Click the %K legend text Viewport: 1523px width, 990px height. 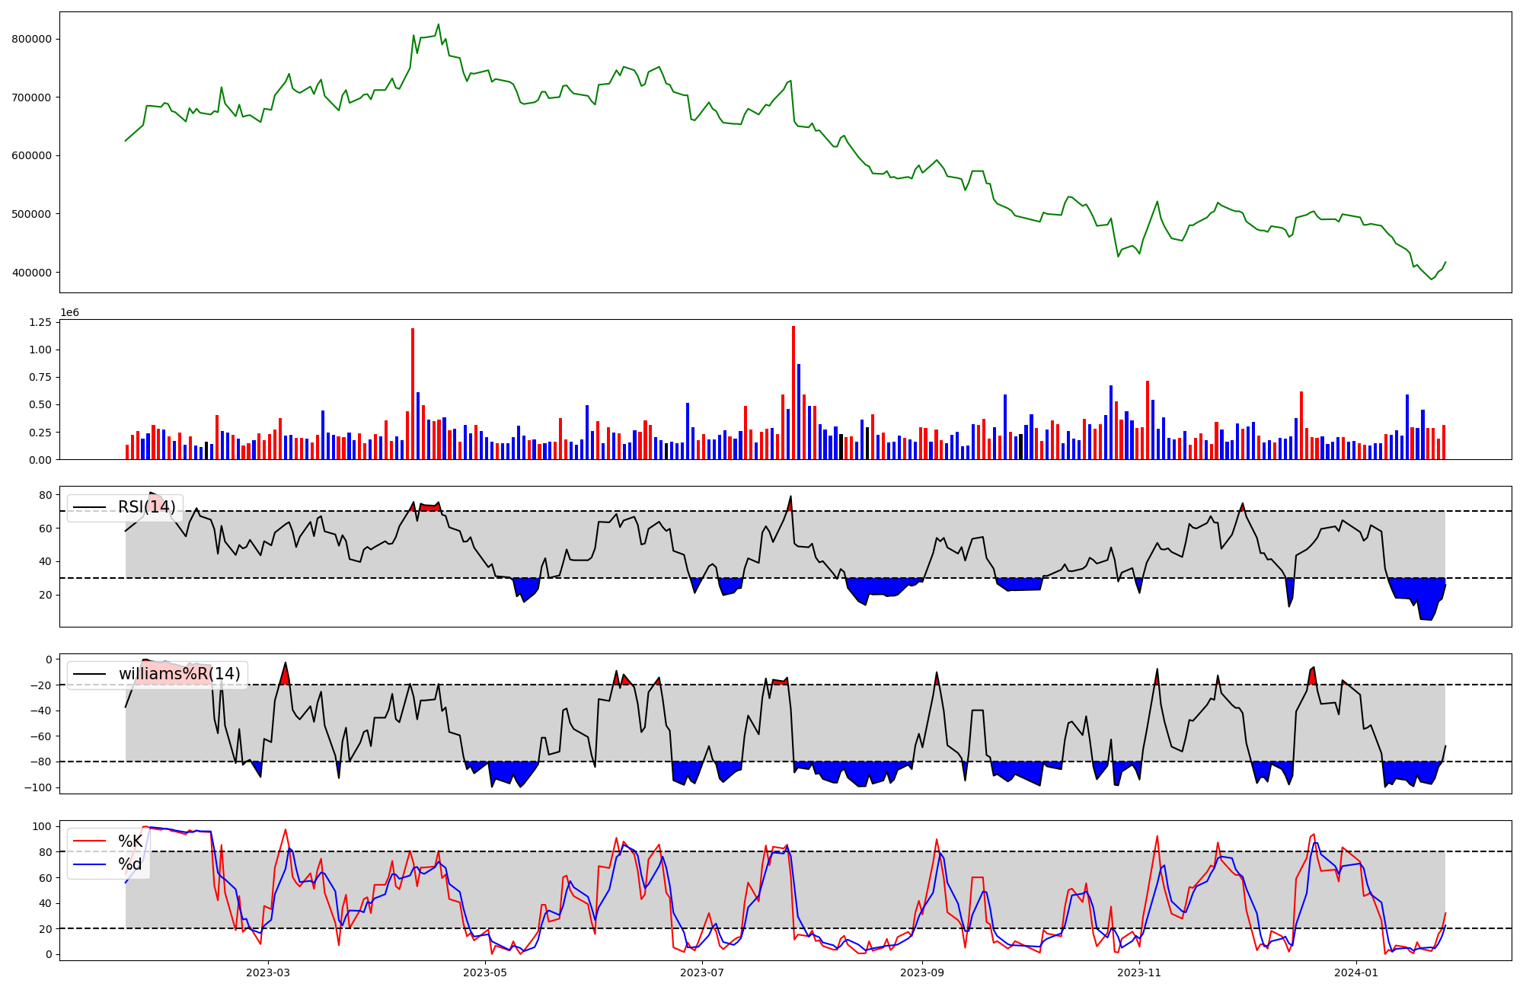point(130,841)
